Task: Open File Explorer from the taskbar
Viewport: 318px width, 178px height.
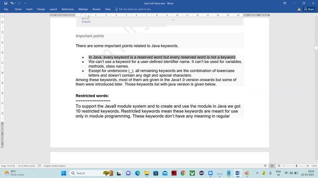Action: point(147,173)
